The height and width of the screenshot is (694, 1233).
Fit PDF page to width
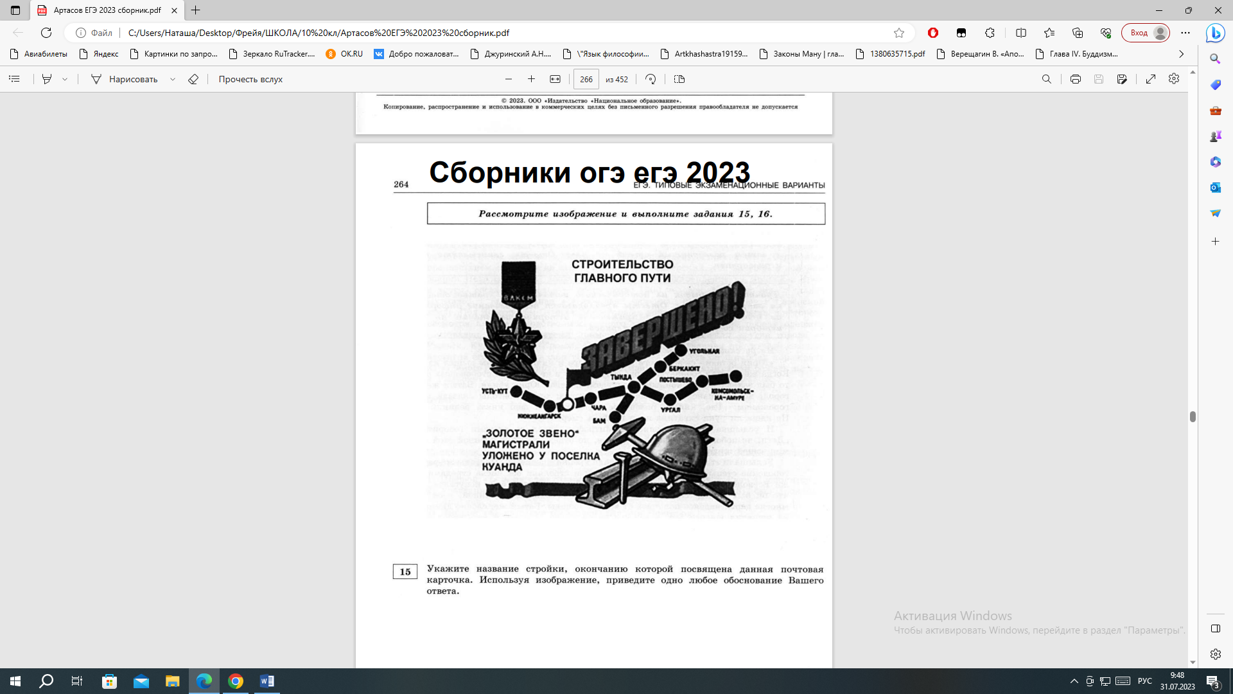tap(555, 79)
